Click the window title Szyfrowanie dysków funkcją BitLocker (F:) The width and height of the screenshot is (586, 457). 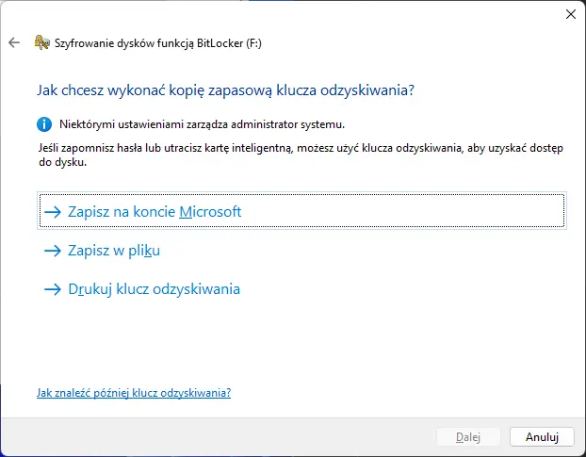[158, 43]
